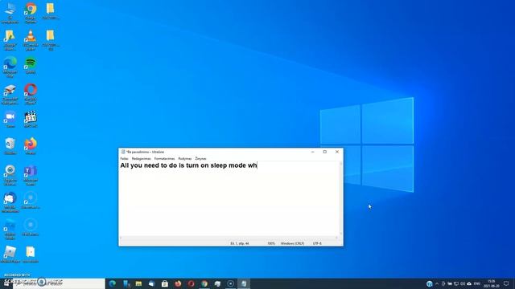
Task: Open the Mail app from the taskbar
Action: (x=152, y=283)
